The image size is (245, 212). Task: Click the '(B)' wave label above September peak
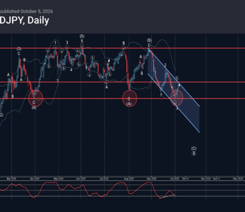[149, 40]
